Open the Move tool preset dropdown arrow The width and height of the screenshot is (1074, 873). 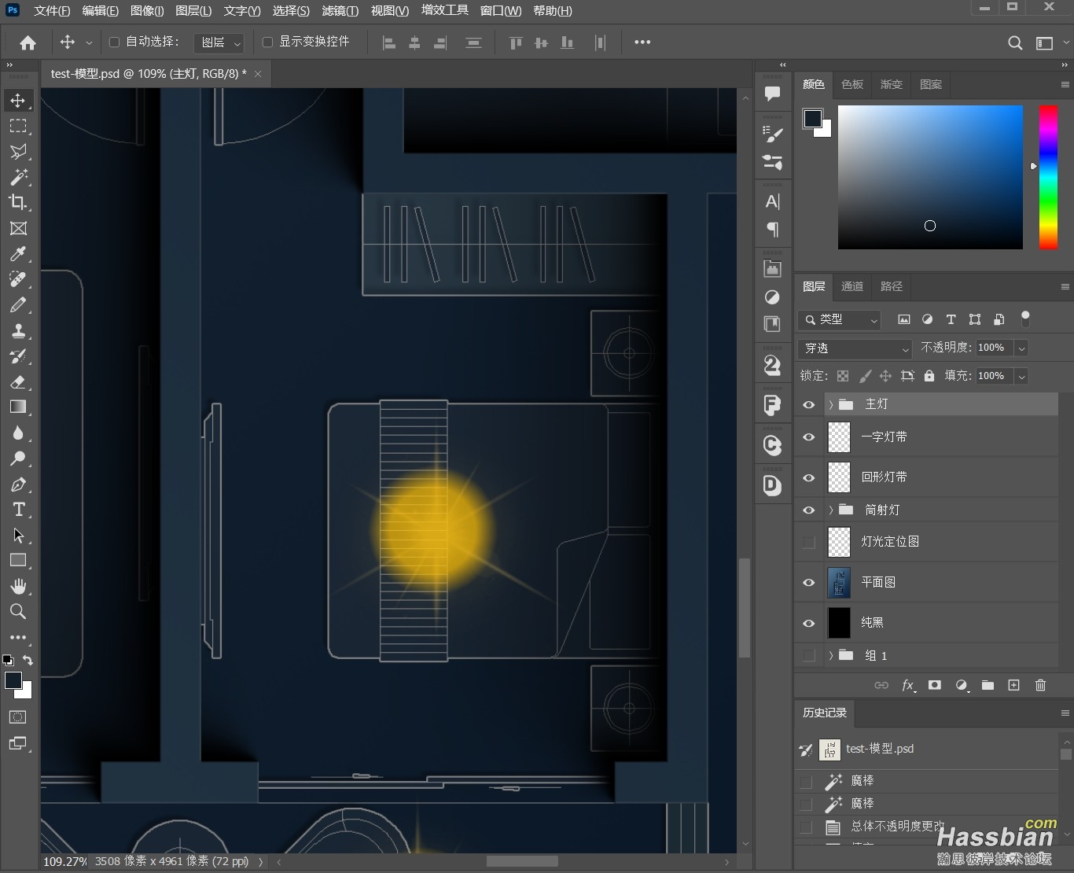point(89,42)
